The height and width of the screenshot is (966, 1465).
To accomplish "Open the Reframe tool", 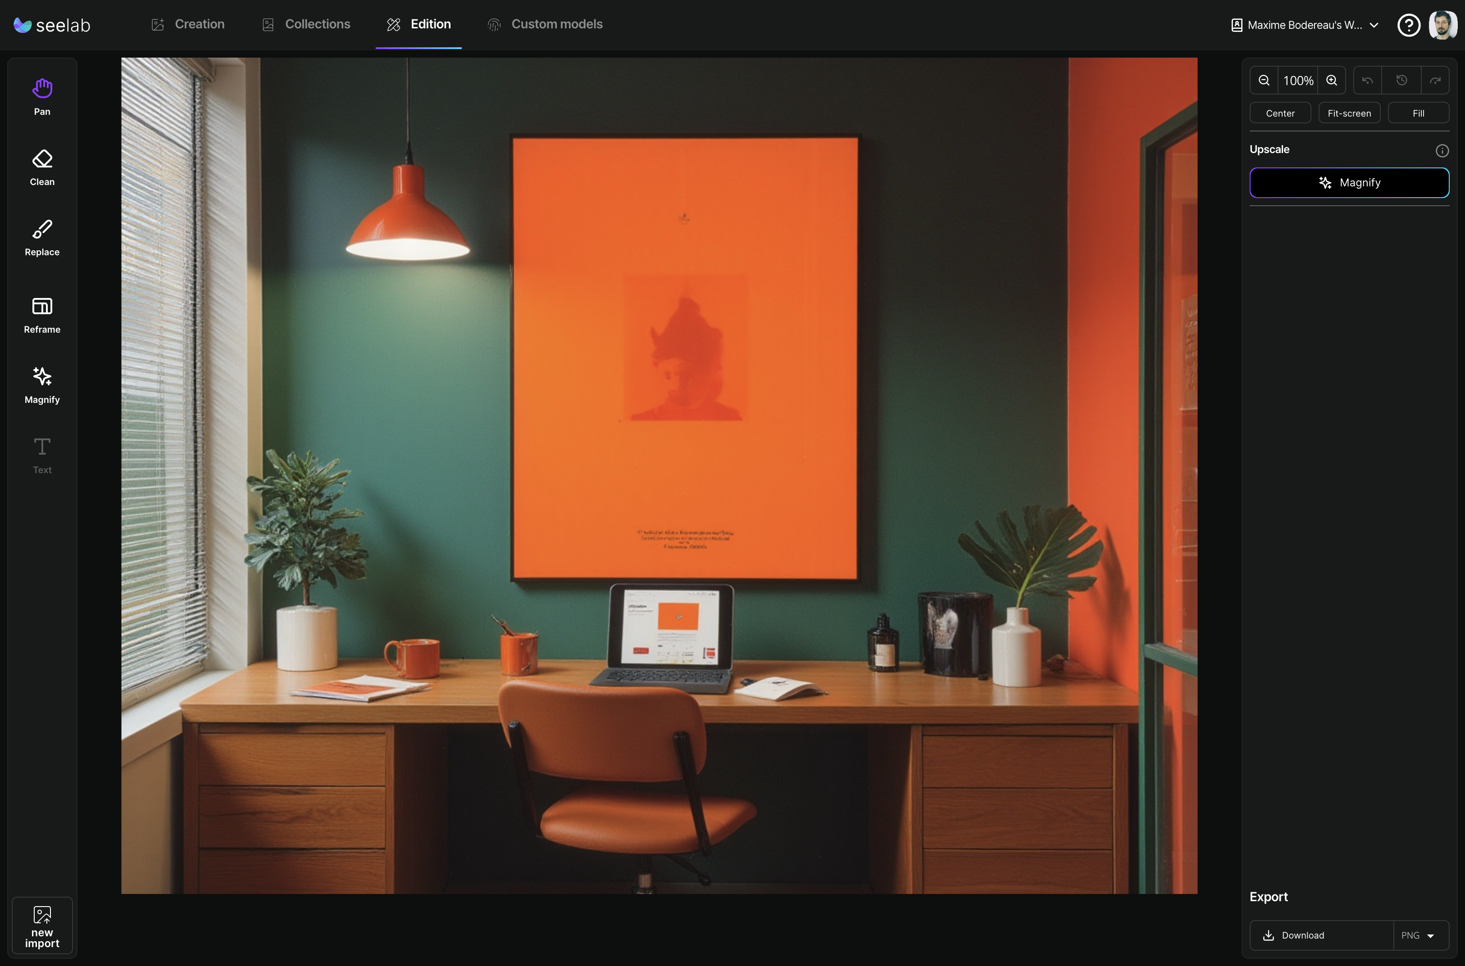I will pos(42,315).
